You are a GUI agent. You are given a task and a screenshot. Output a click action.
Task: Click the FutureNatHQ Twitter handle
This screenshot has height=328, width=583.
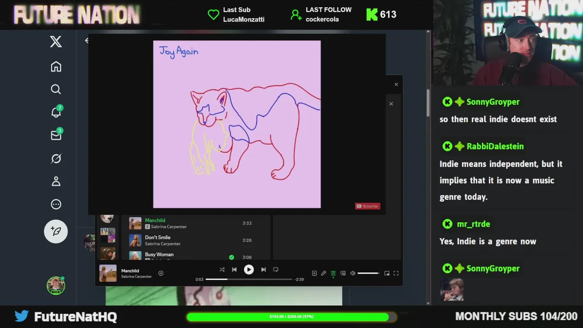pos(76,317)
